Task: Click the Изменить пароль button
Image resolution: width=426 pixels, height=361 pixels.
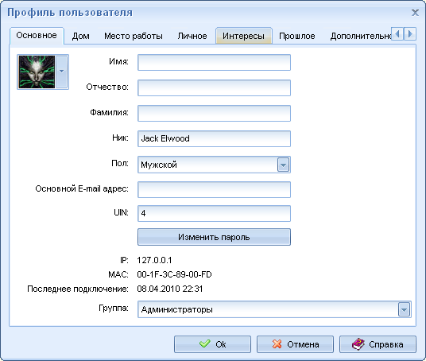Action: pyautogui.click(x=214, y=237)
